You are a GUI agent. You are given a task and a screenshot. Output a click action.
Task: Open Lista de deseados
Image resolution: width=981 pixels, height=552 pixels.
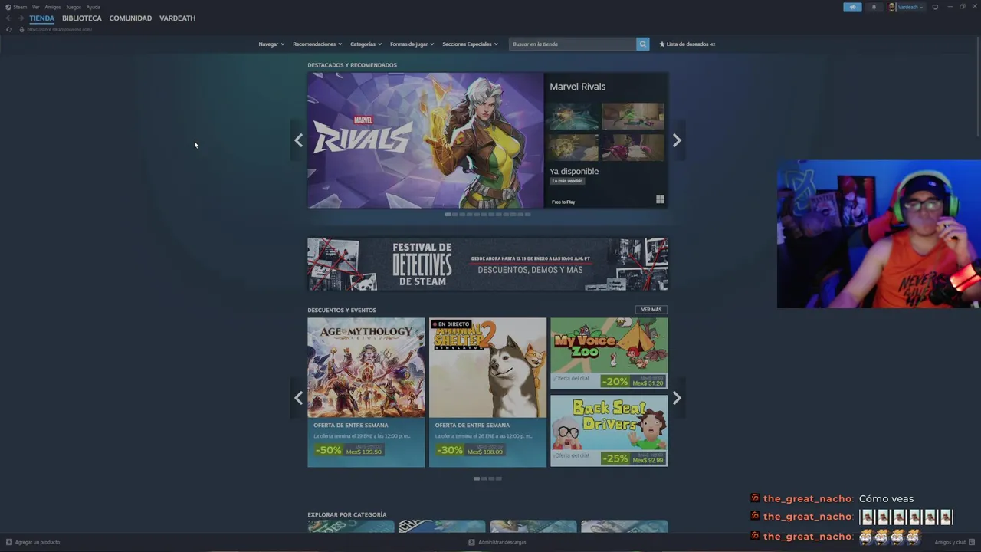point(687,44)
